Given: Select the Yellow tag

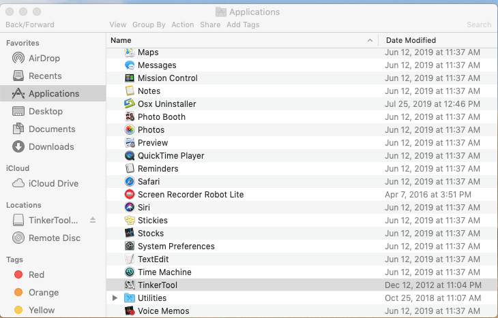Looking at the screenshot, I should click(53, 310).
